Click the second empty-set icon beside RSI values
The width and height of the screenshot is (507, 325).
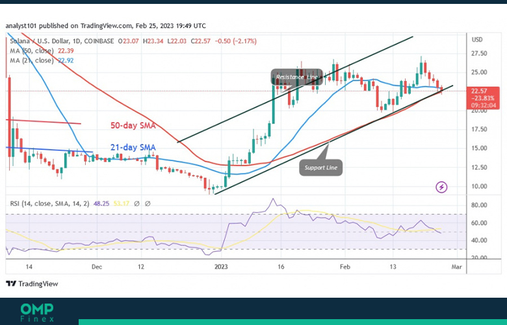[148, 203]
